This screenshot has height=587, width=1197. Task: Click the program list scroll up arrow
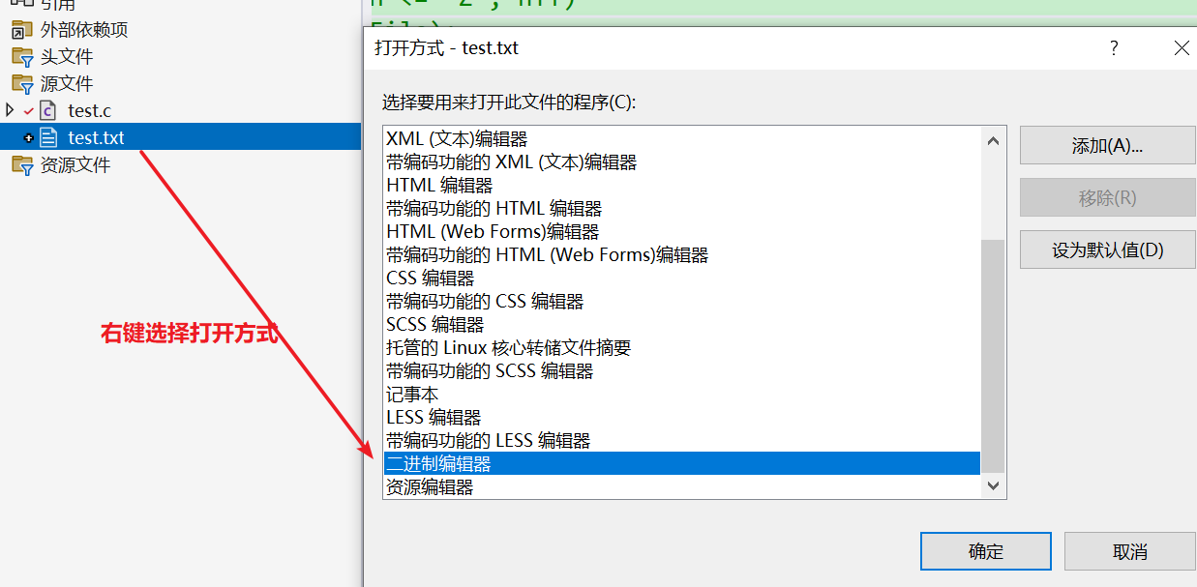(993, 140)
